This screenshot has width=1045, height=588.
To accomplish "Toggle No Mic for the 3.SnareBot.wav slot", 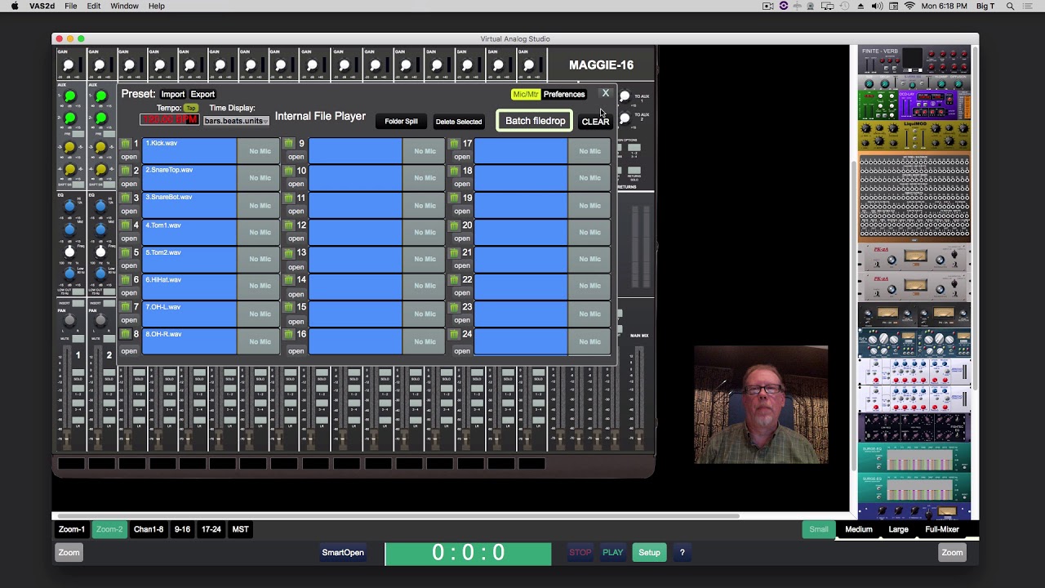I will [260, 206].
